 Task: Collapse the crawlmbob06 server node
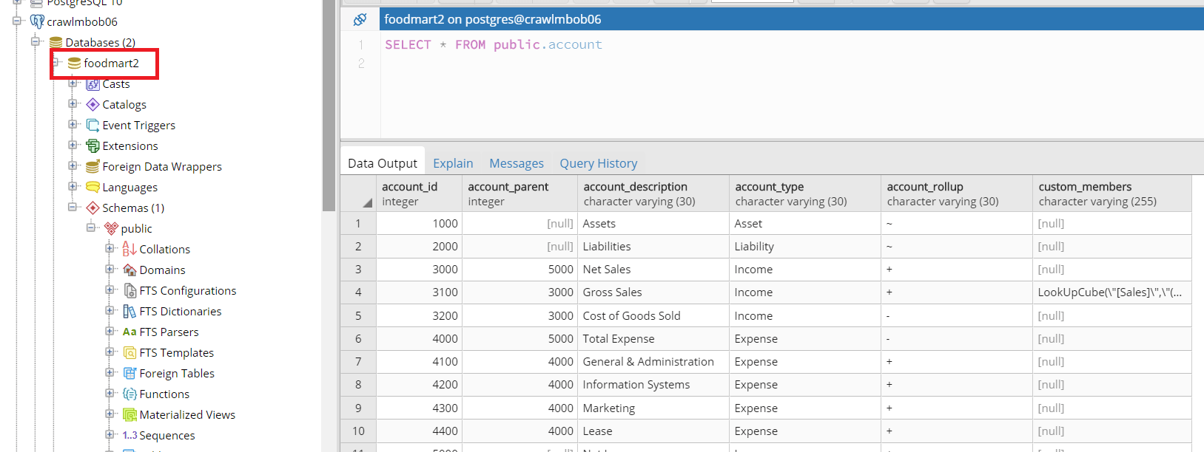coord(17,21)
